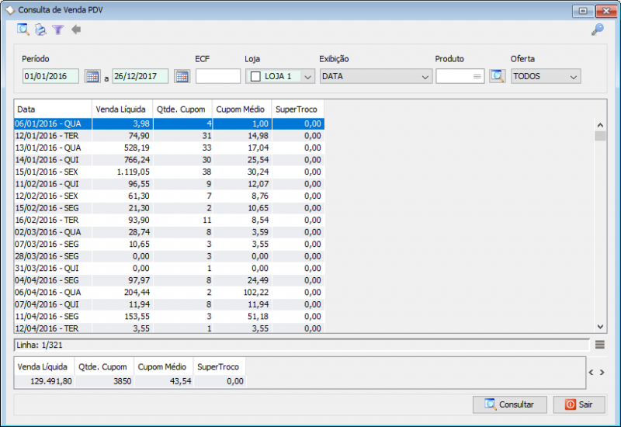Close the Consulta de Venda PDV window
The image size is (621, 427).
[606, 11]
